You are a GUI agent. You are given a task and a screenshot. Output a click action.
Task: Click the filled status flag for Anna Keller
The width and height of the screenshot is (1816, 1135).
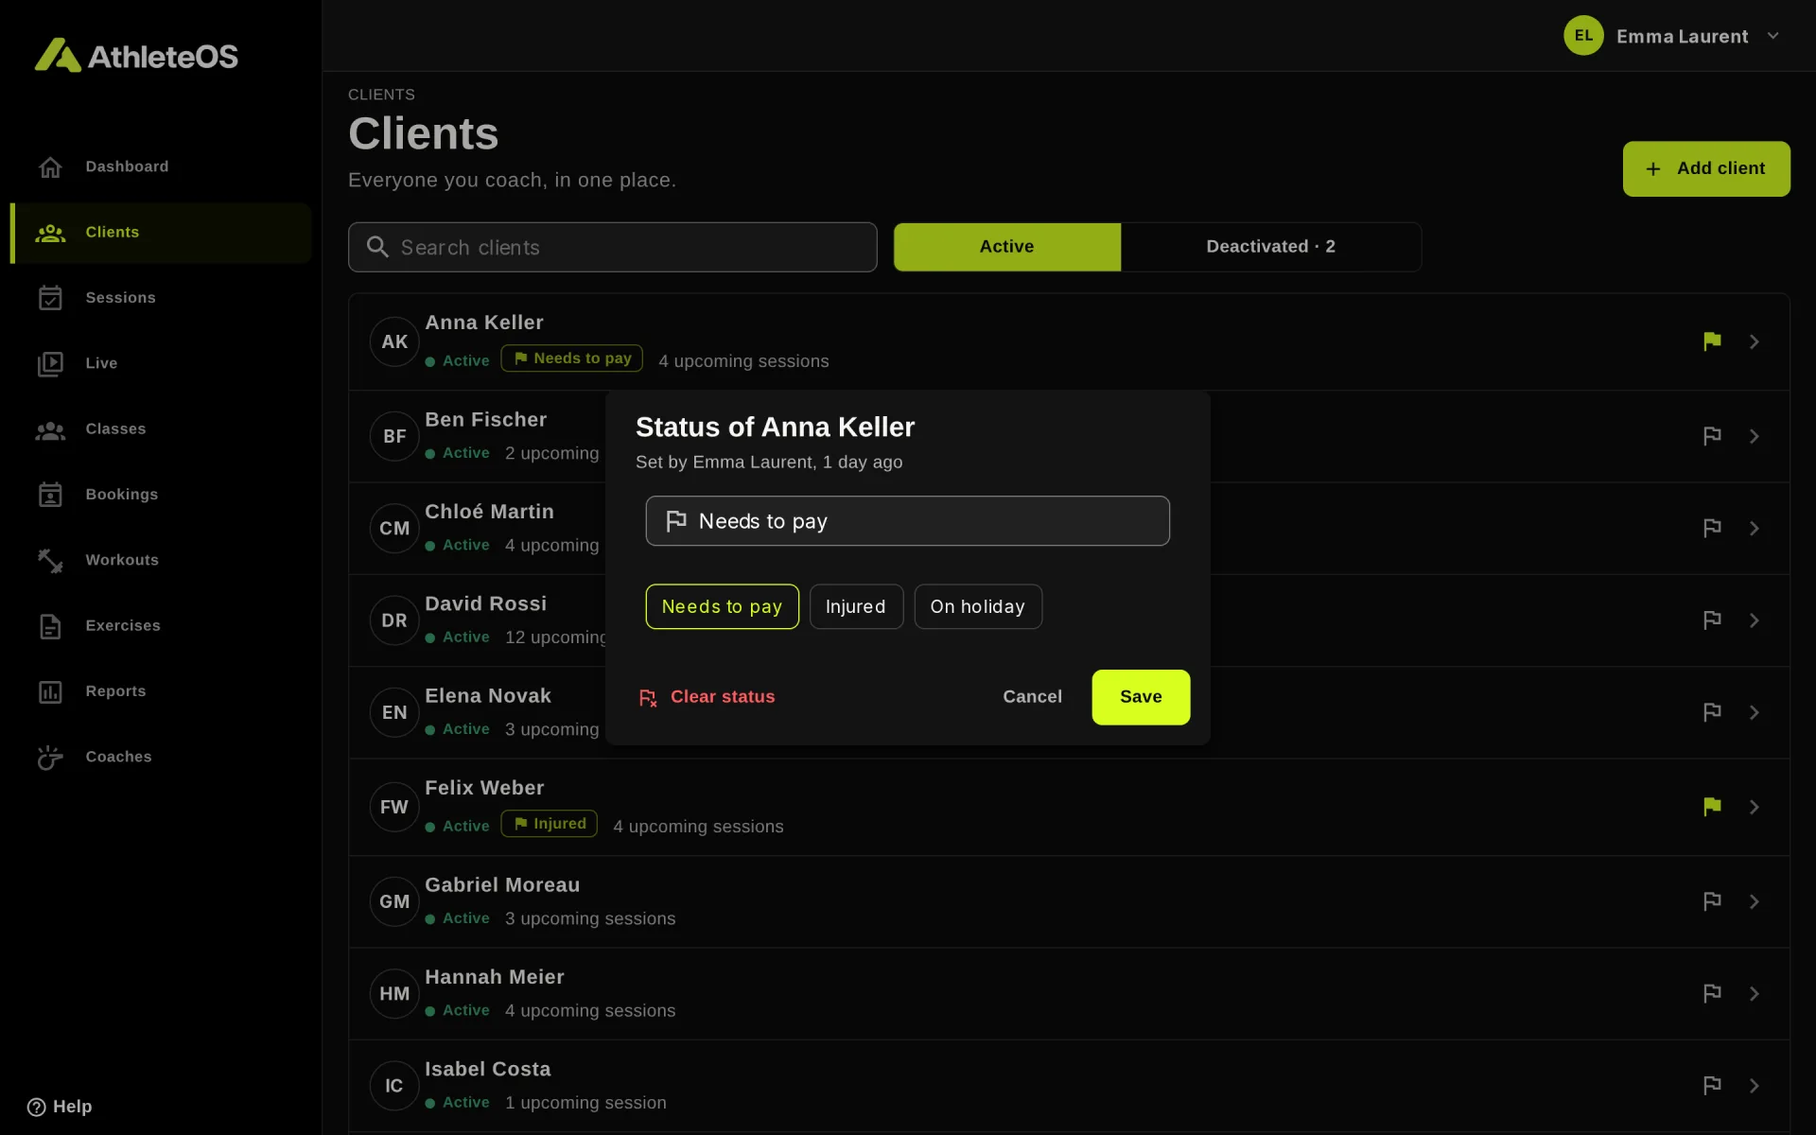coord(1712,341)
